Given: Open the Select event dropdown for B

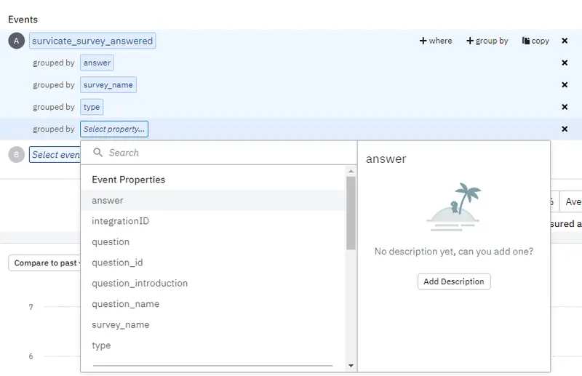Looking at the screenshot, I should pos(55,155).
